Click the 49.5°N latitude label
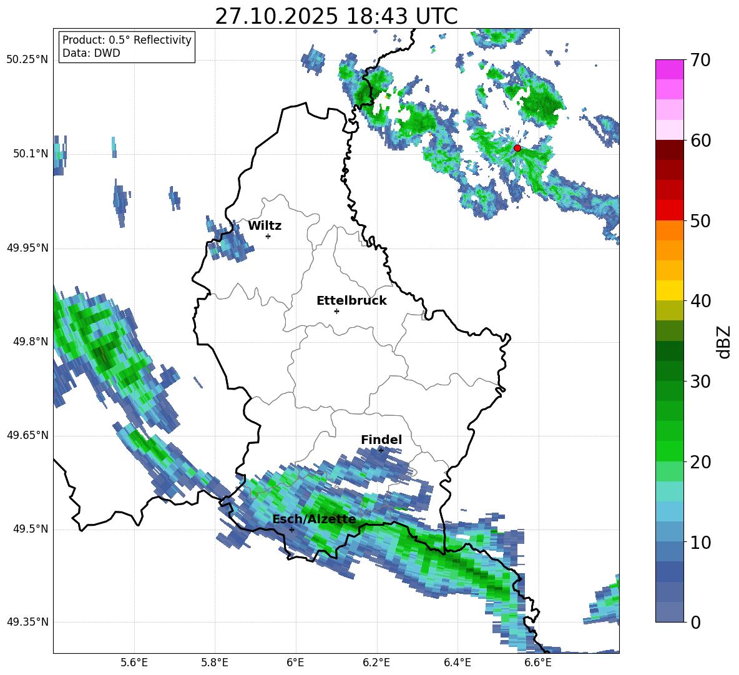 click(31, 529)
